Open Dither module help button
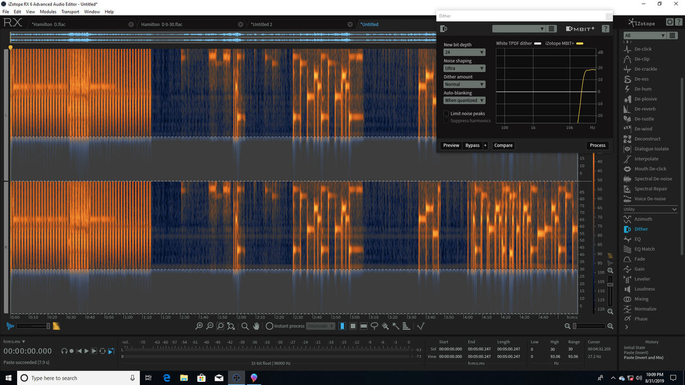685x385 pixels. 605,29
